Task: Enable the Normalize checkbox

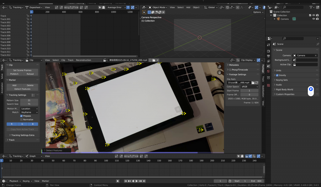Action: pyautogui.click(x=21, y=119)
